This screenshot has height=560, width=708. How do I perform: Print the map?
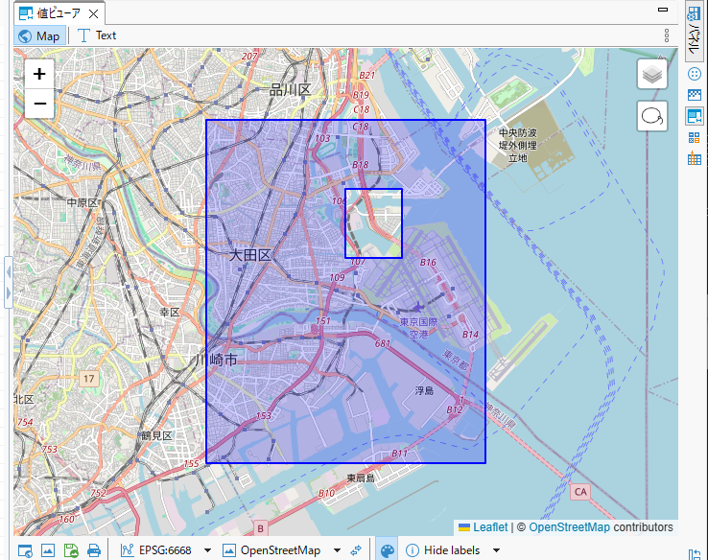tap(94, 550)
